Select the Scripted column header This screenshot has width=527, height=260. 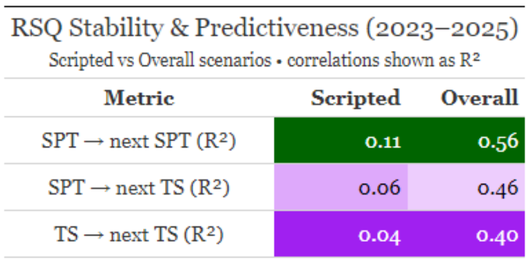pos(355,98)
